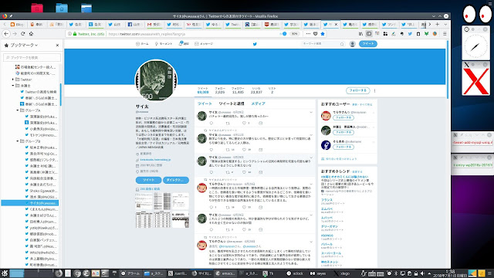Open the Twitterの高度な検索 bookmark

click(39, 92)
